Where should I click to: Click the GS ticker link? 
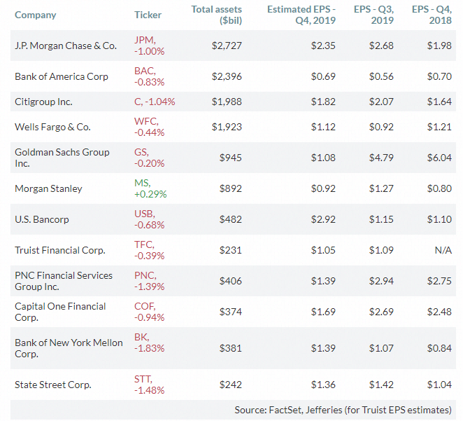(141, 152)
